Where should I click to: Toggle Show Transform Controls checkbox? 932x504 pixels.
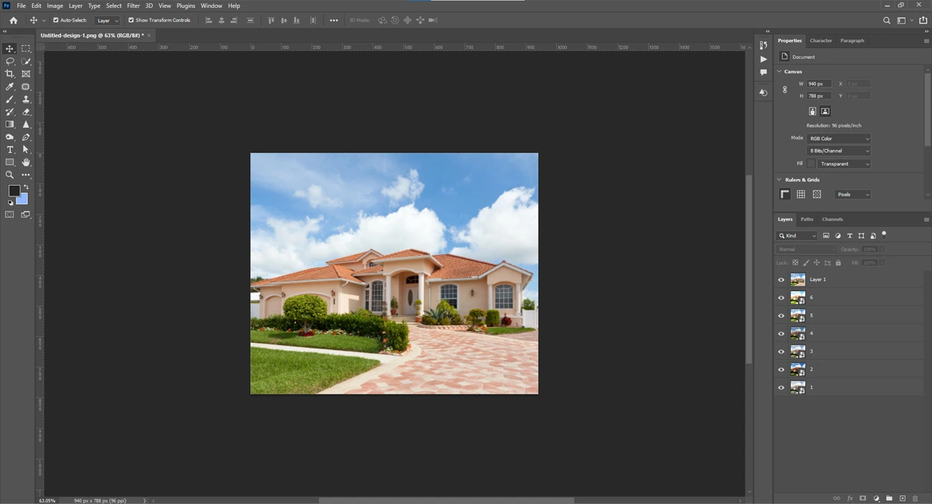[130, 19]
